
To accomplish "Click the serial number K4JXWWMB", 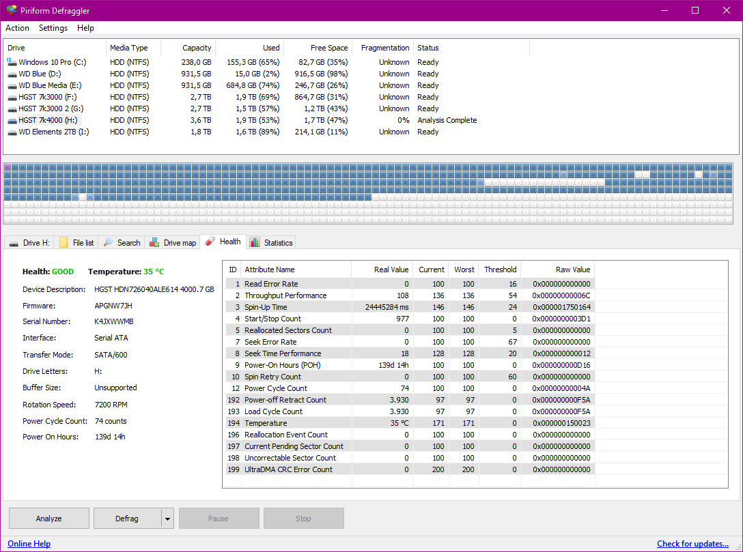I will coord(114,321).
